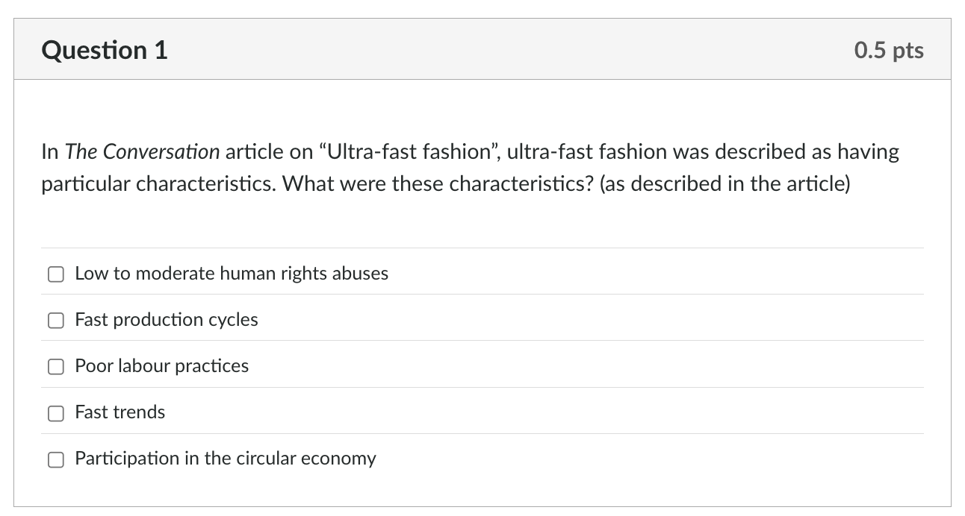Click the "Participation in the circular economy" label
Image resolution: width=965 pixels, height=516 pixels.
tap(226, 459)
